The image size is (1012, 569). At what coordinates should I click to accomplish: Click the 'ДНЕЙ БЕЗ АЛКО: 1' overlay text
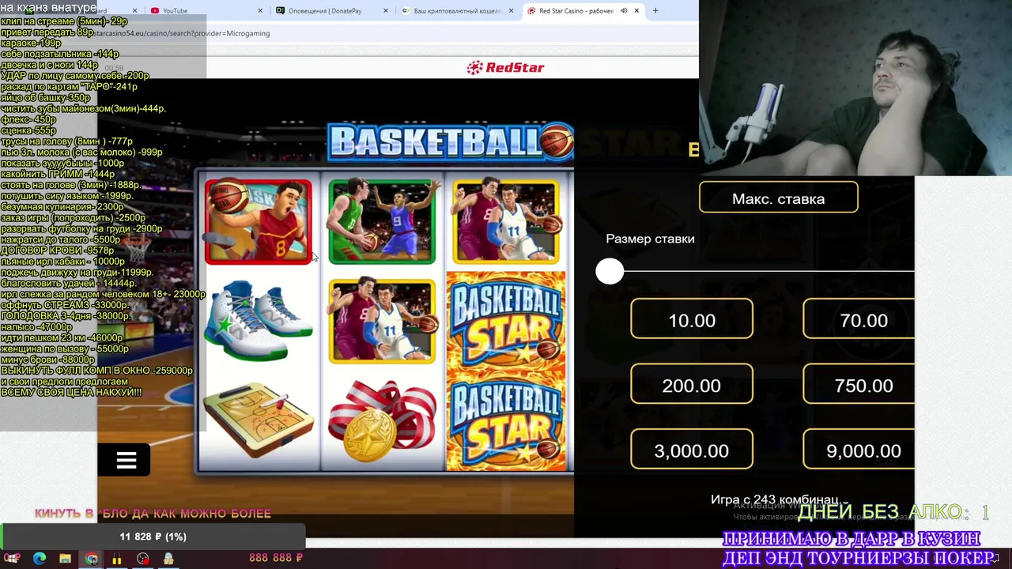click(893, 512)
